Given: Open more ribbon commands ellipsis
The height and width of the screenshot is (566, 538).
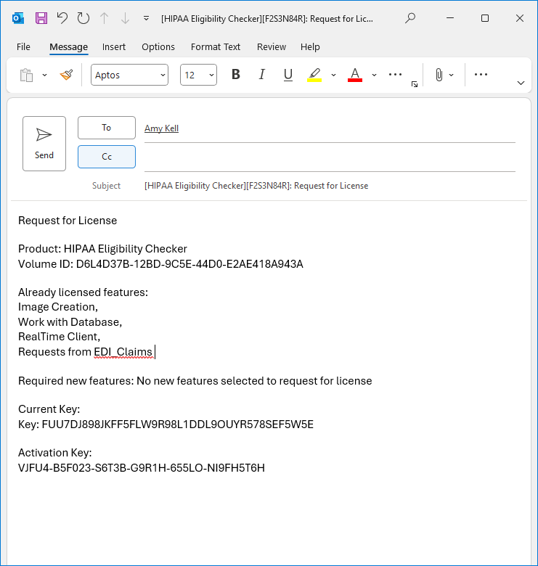Looking at the screenshot, I should [481, 74].
